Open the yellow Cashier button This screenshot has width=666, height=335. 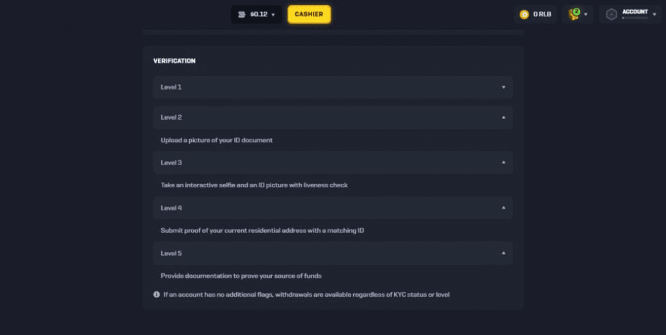click(x=309, y=14)
